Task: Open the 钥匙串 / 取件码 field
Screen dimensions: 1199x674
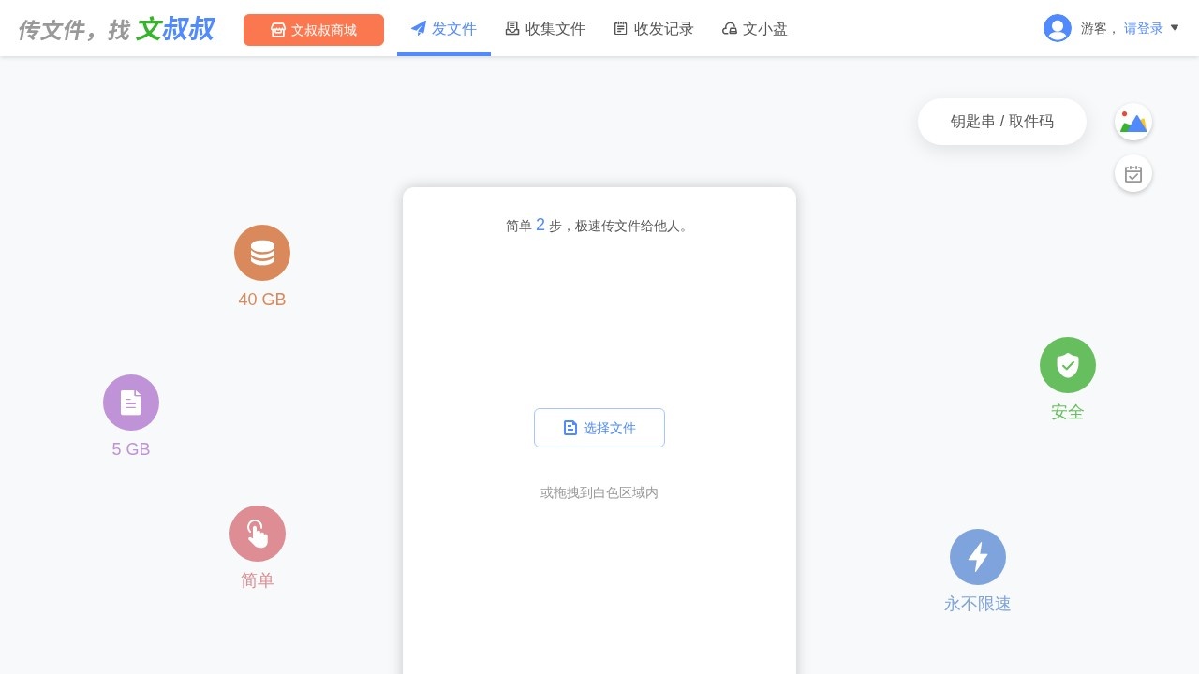Action: (1002, 122)
